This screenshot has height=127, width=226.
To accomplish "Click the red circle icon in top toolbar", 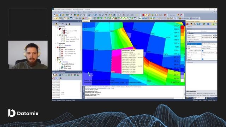I will click(x=143, y=15).
